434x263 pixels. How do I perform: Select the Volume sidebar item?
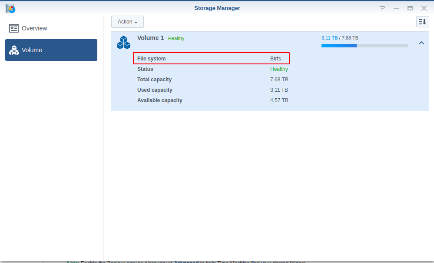[x=51, y=50]
